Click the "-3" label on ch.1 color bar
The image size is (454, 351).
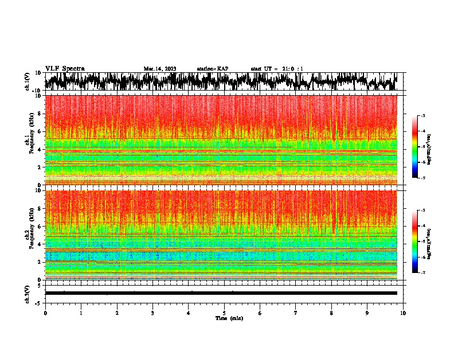422,116
